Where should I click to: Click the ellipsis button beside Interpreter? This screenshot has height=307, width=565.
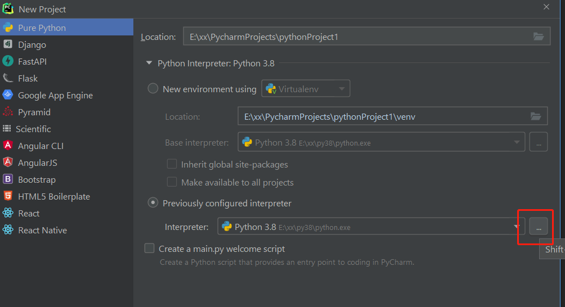(x=539, y=227)
